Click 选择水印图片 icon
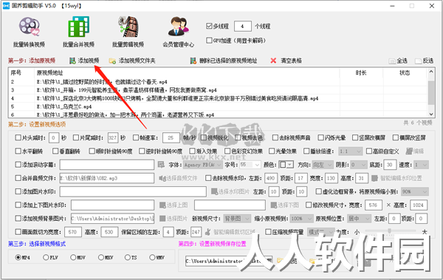 214,191
